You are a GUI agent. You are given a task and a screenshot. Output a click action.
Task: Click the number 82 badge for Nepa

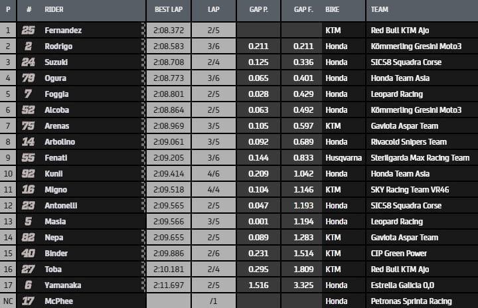tap(29, 238)
